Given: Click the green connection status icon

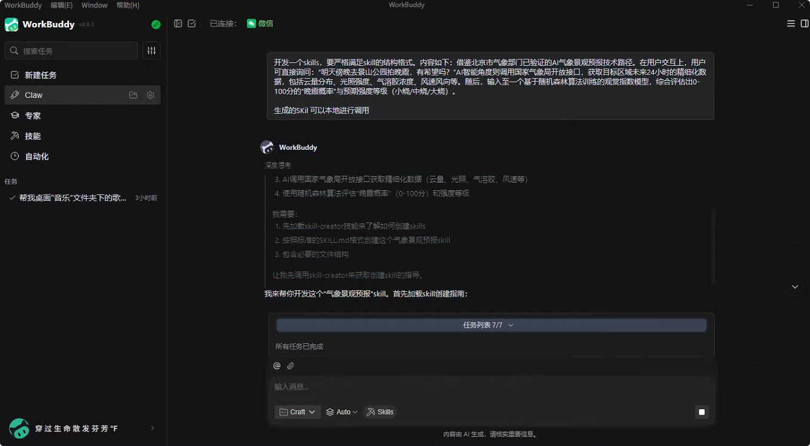Looking at the screenshot, I should coord(156,25).
